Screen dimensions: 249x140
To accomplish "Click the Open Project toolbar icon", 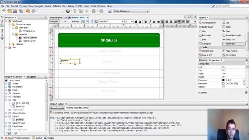I will (15, 11).
